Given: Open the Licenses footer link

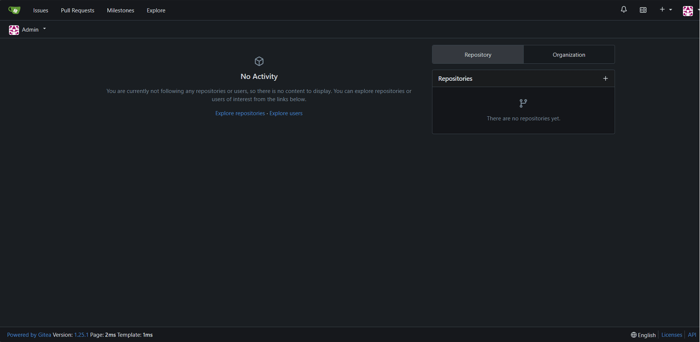Looking at the screenshot, I should point(672,335).
